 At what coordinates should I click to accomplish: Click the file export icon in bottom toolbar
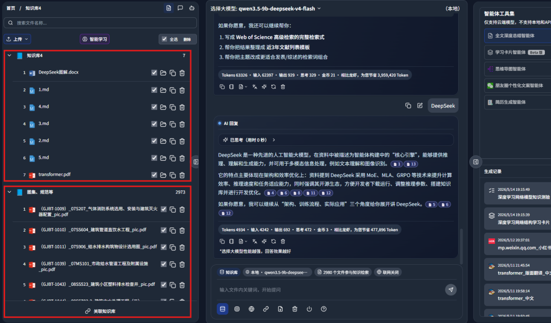280,309
